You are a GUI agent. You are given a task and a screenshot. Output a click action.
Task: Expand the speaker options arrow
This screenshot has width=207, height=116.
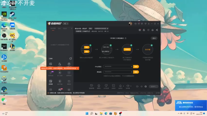[x=131, y=86]
